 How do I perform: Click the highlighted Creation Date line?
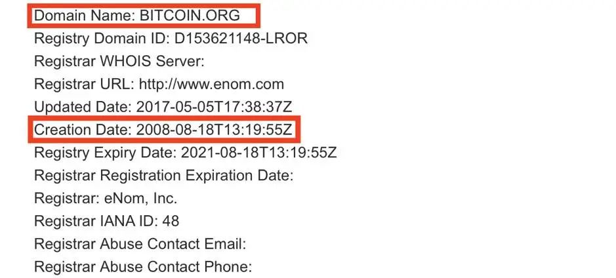[163, 130]
